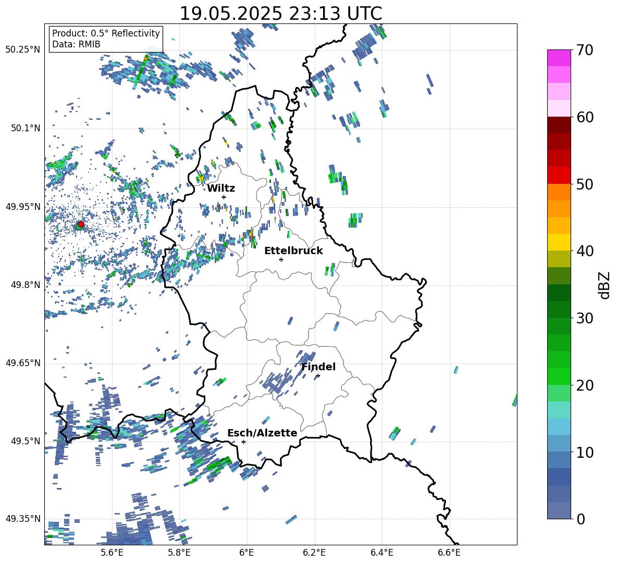617x563 pixels.
Task: Click the Findel station label
Action: tap(318, 367)
